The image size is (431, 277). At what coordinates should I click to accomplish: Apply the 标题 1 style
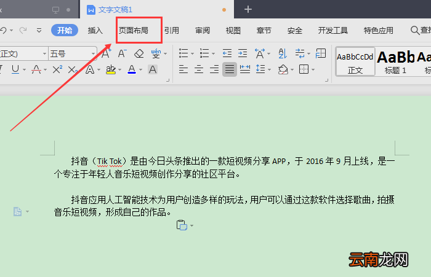click(x=395, y=61)
